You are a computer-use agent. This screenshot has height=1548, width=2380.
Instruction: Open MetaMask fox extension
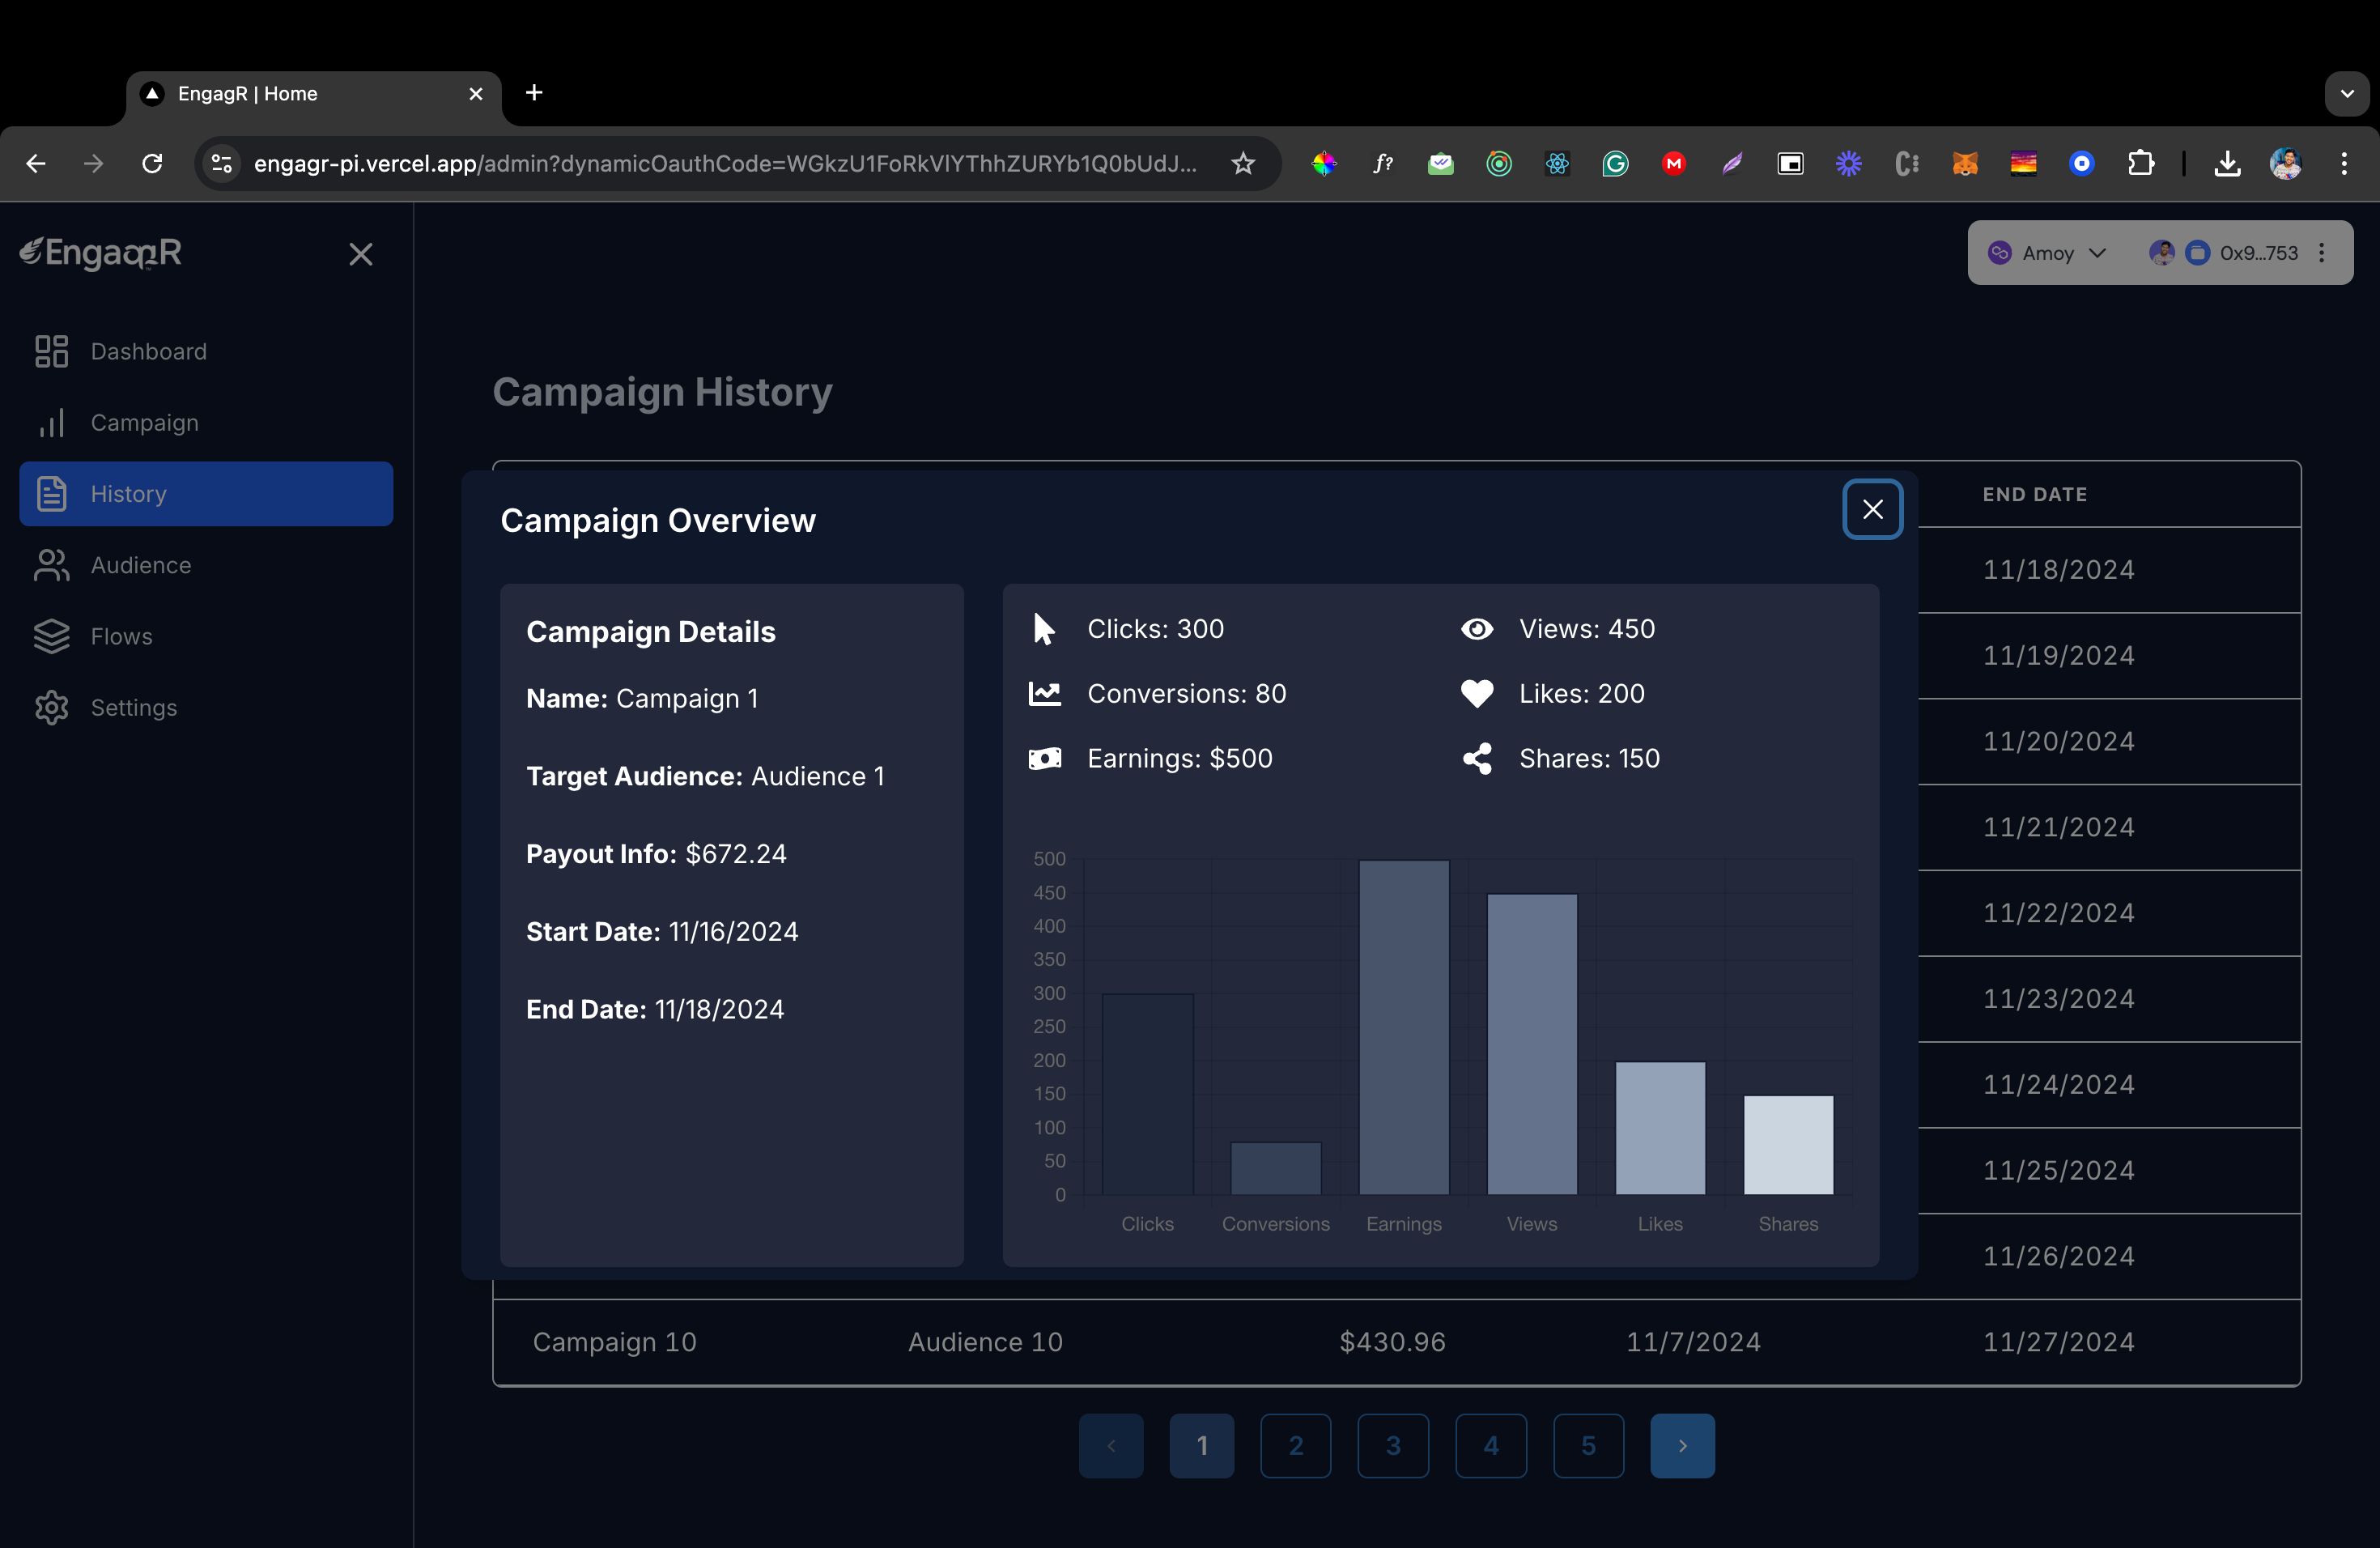pyautogui.click(x=1965, y=163)
